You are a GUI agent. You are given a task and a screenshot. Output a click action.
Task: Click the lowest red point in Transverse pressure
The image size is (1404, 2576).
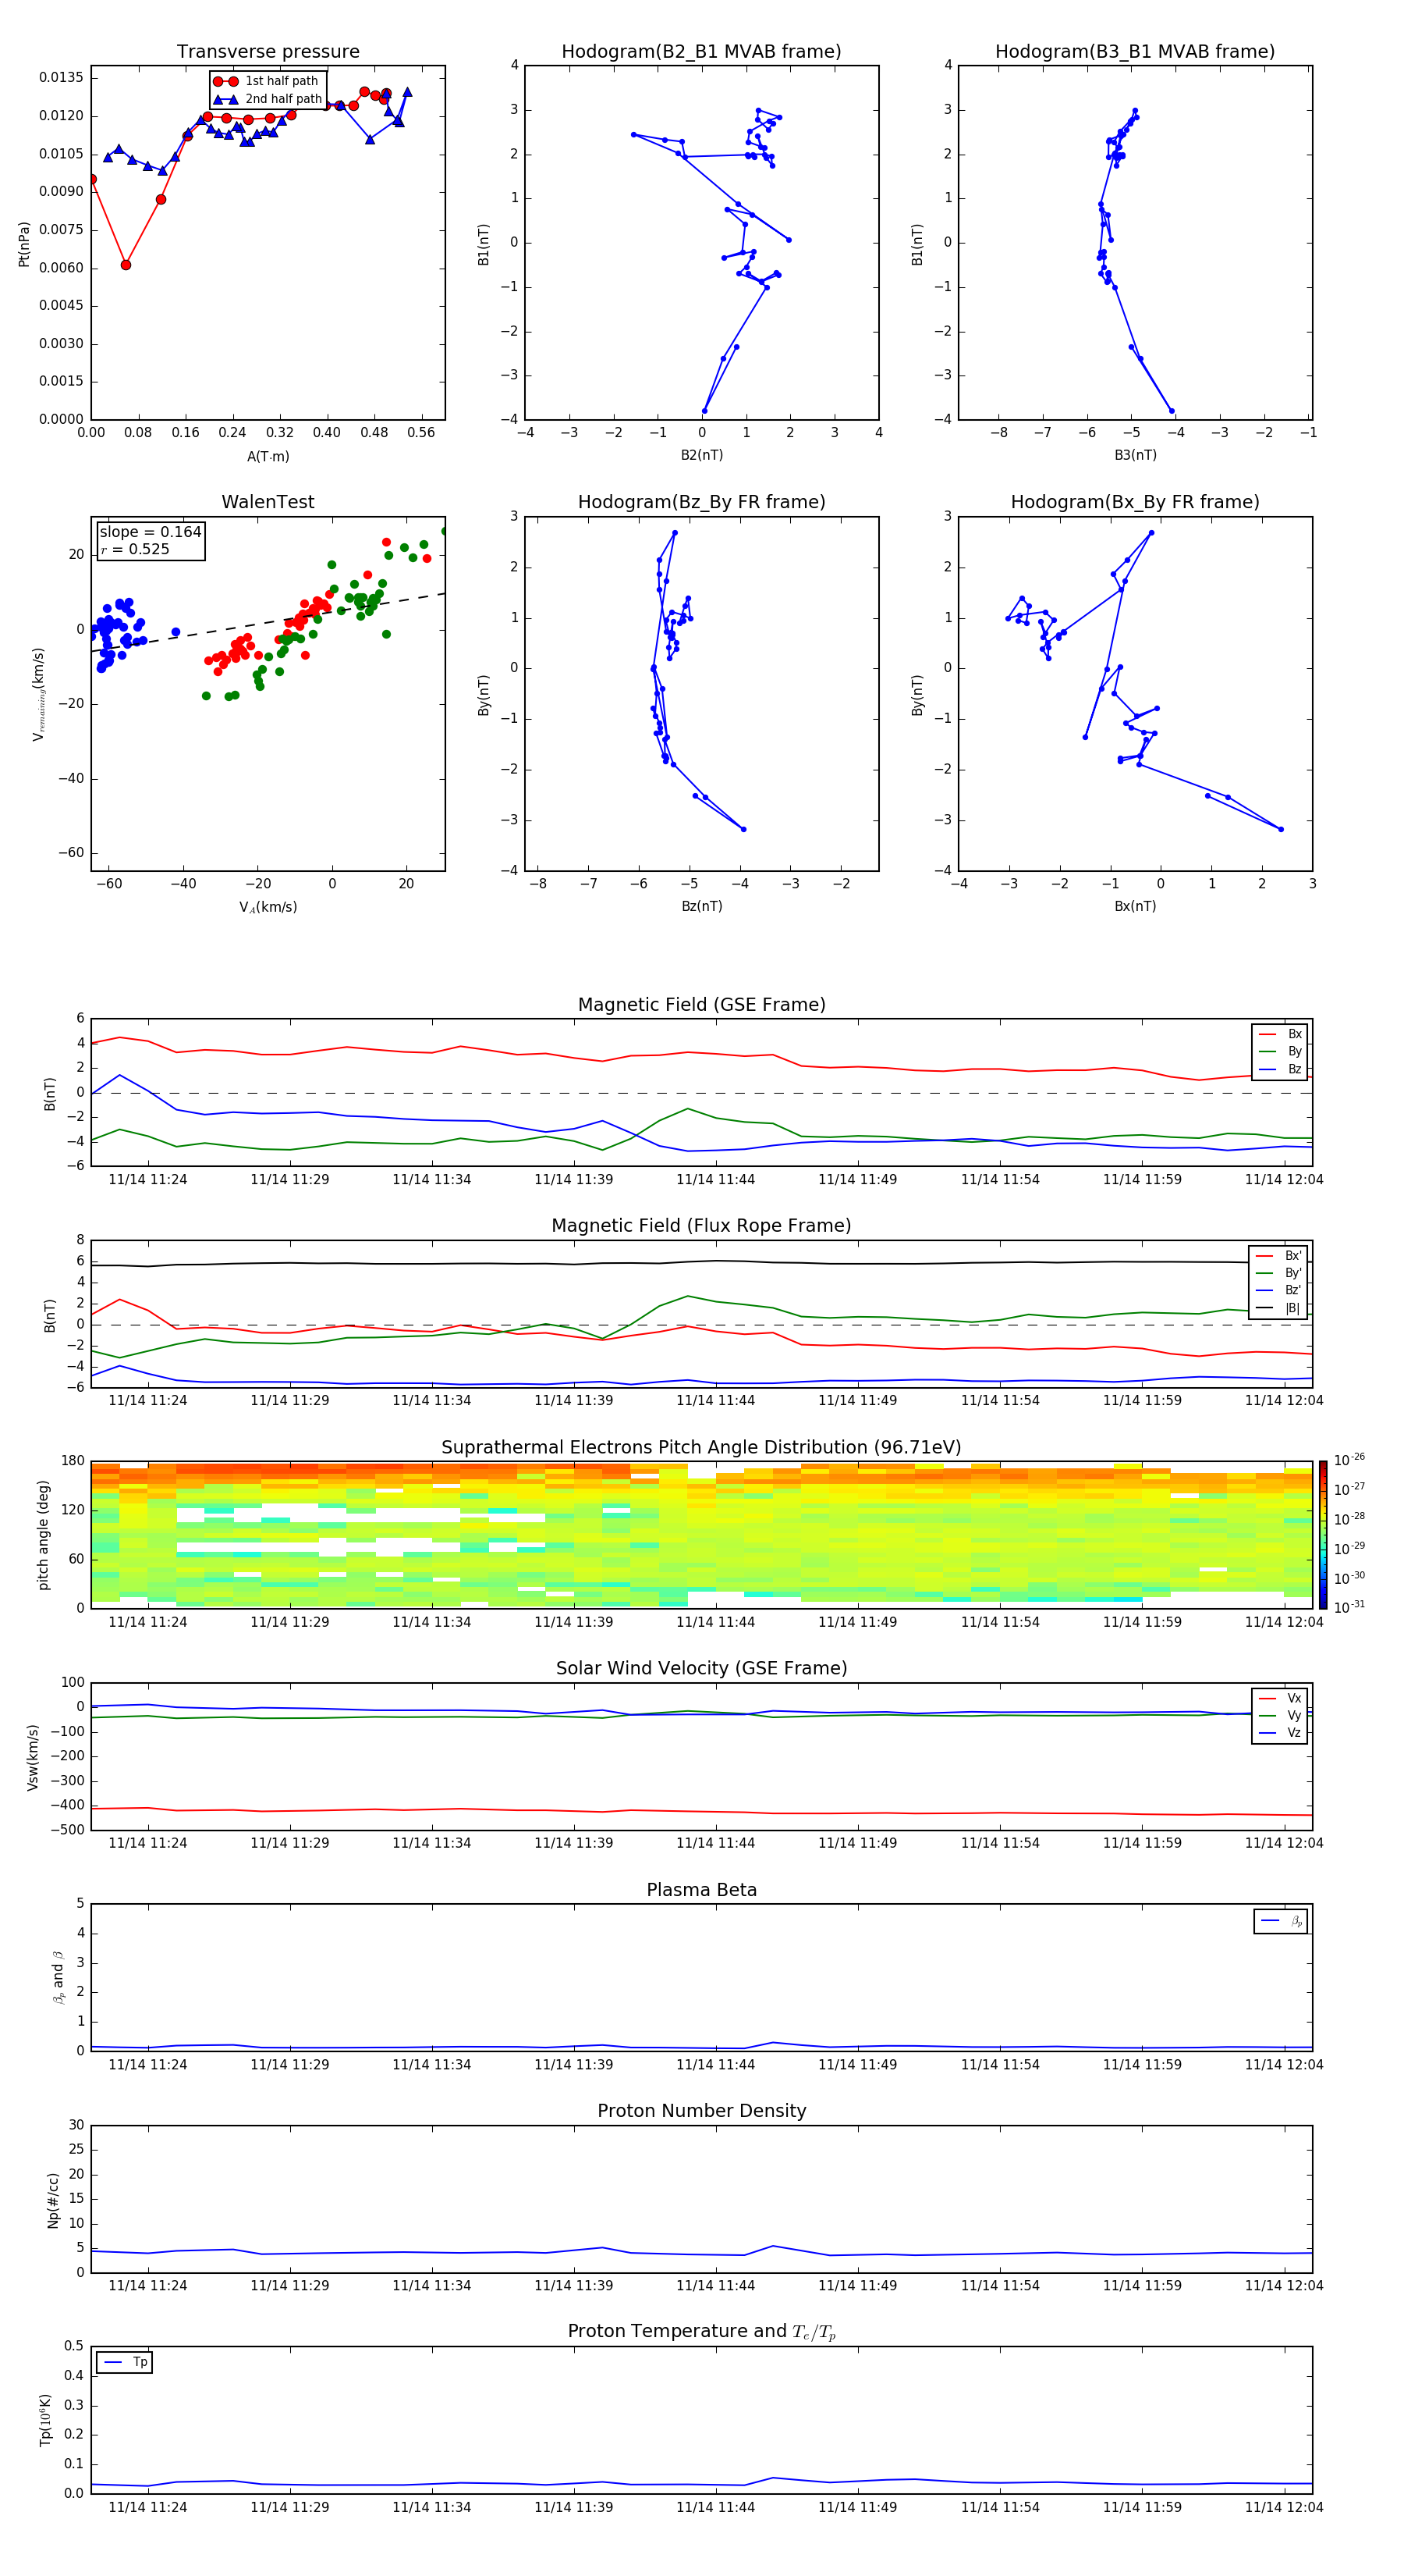(x=126, y=265)
